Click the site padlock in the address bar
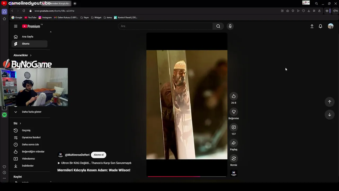 [x=30, y=11]
